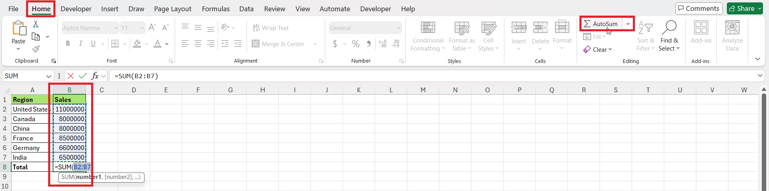Click Wrap Text button
This screenshot has width=769, height=191.
(x=271, y=28)
